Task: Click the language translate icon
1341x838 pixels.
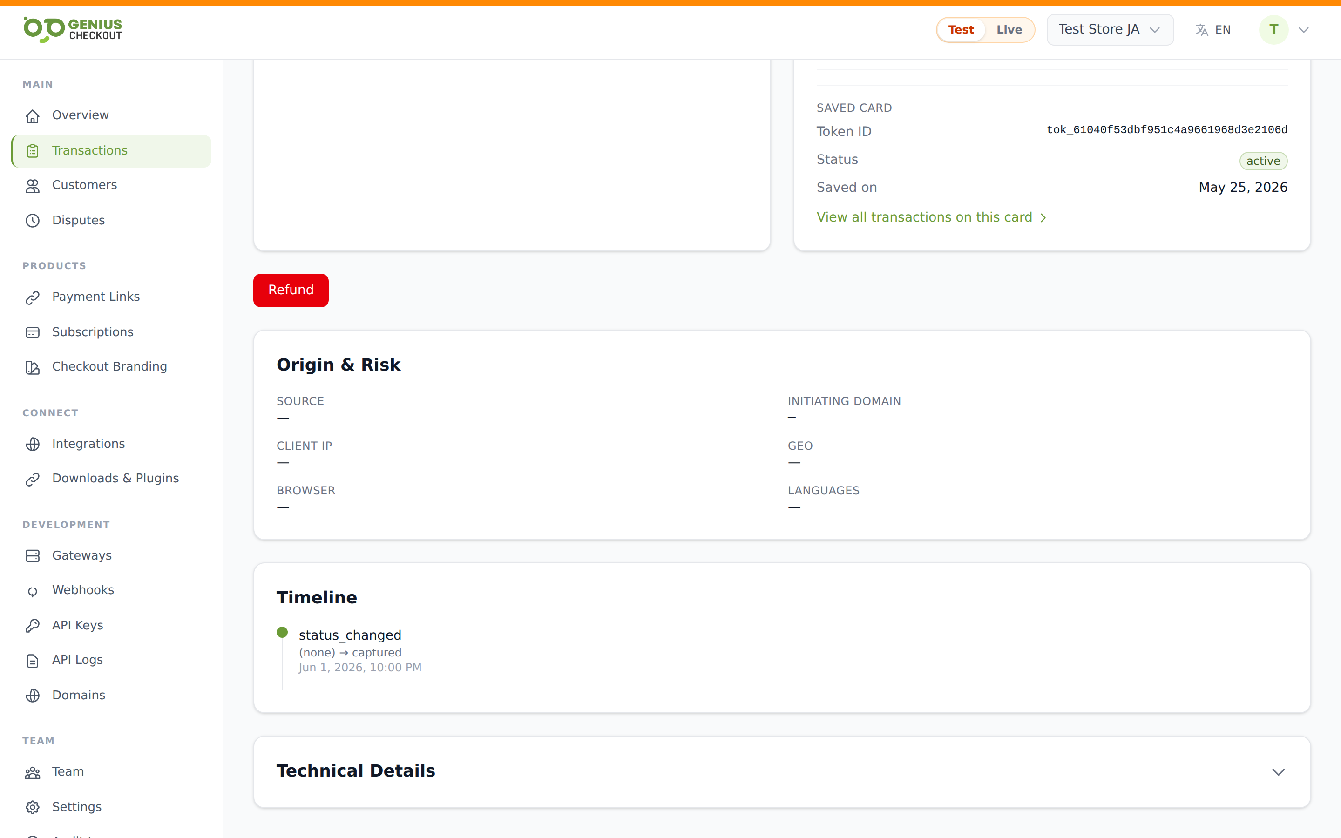Action: pyautogui.click(x=1201, y=30)
